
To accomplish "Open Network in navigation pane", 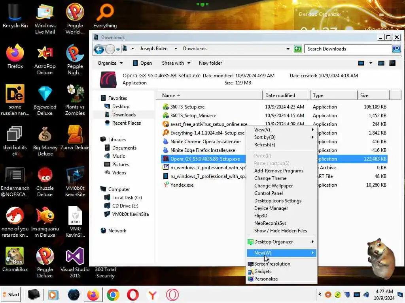I will (x=117, y=230).
